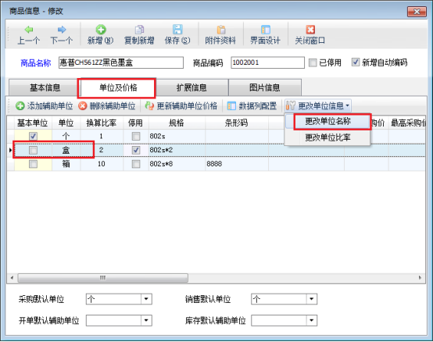Expand 采购默认单位 dropdown

click(146, 299)
